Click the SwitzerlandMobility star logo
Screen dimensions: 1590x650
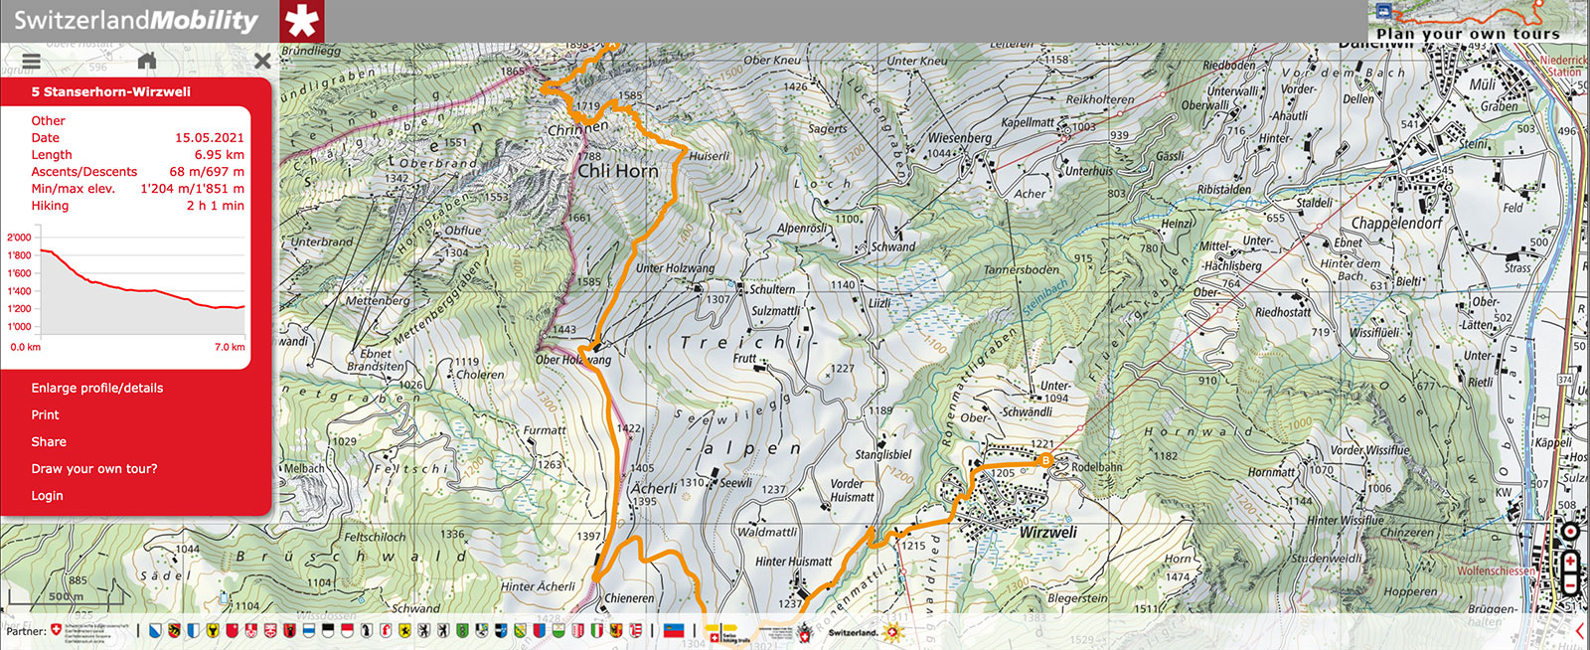(302, 21)
